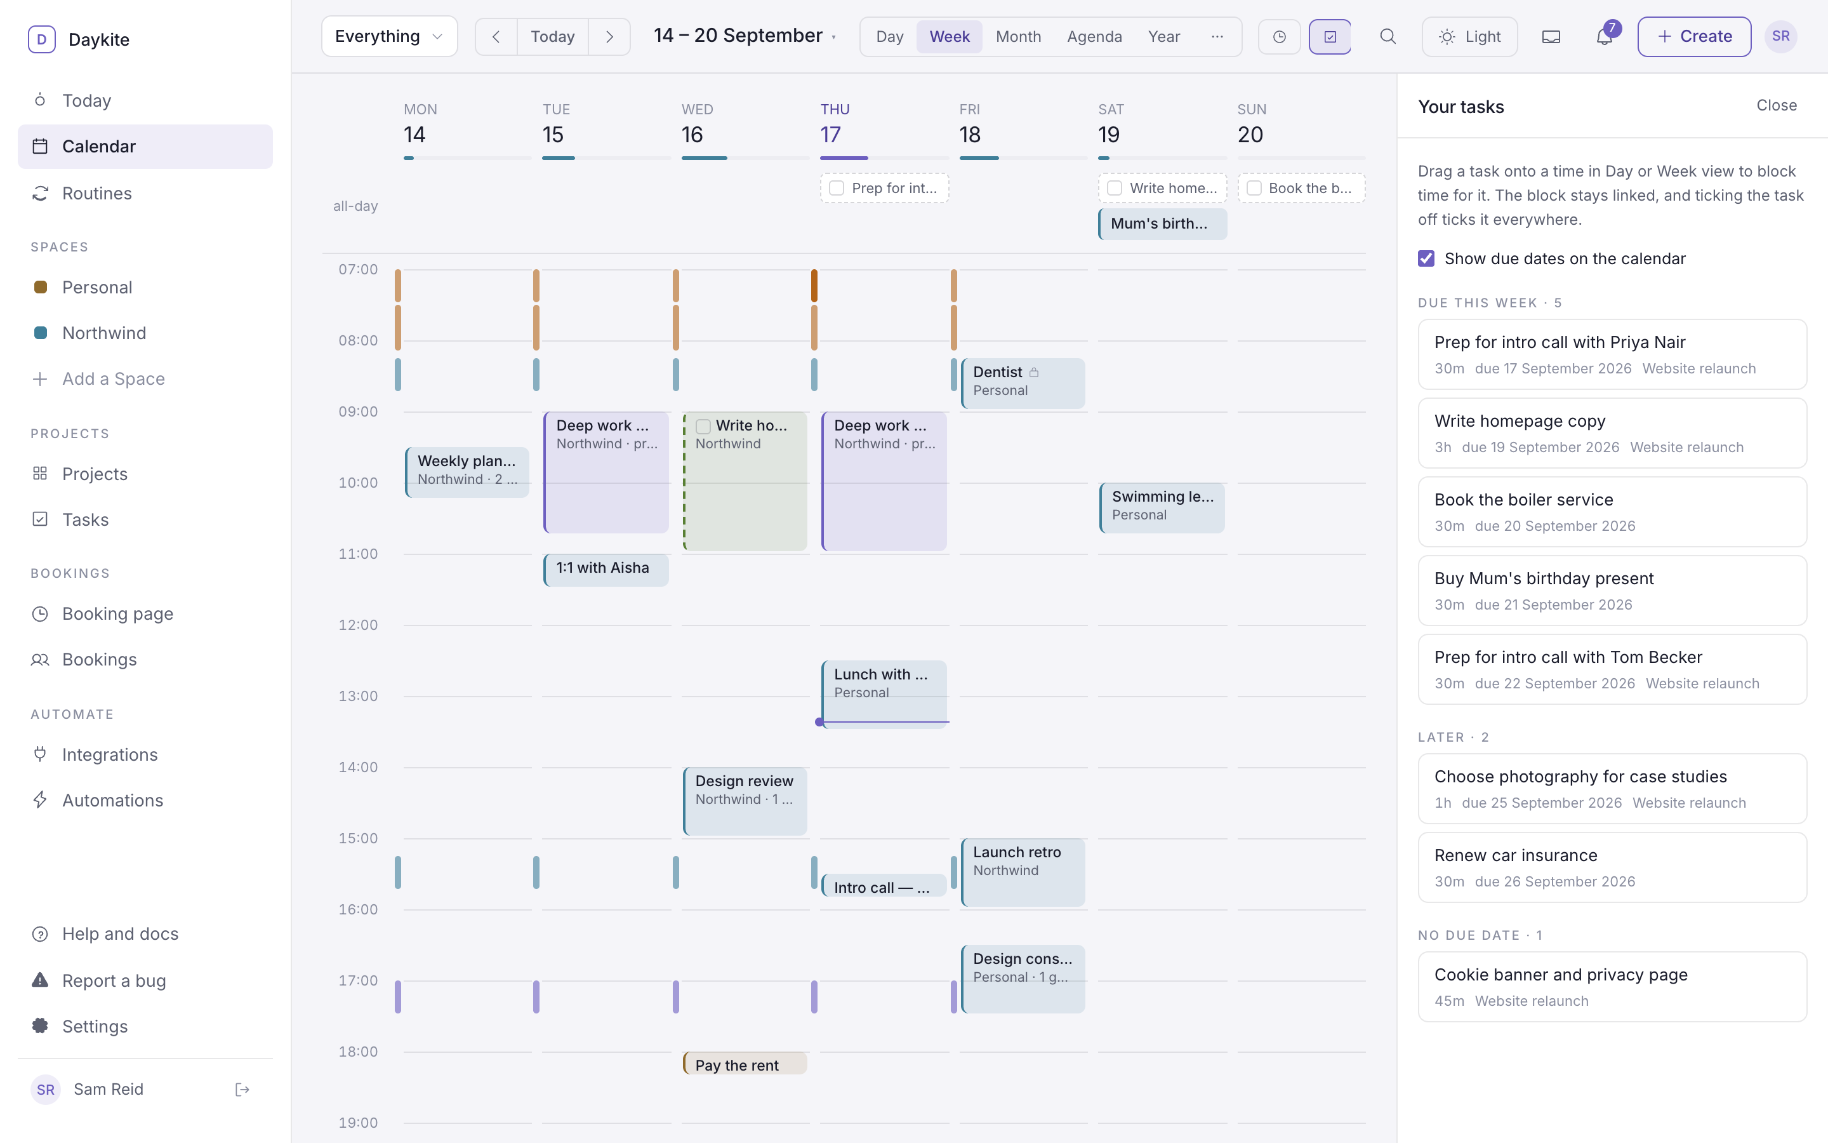The height and width of the screenshot is (1143, 1828).
Task: Select Calendar in the sidebar
Action: [145, 147]
